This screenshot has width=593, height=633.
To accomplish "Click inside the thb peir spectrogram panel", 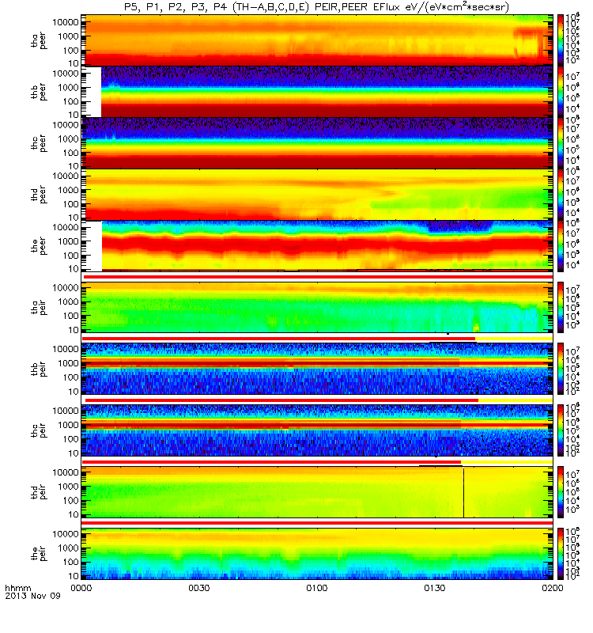I will pyautogui.click(x=317, y=369).
